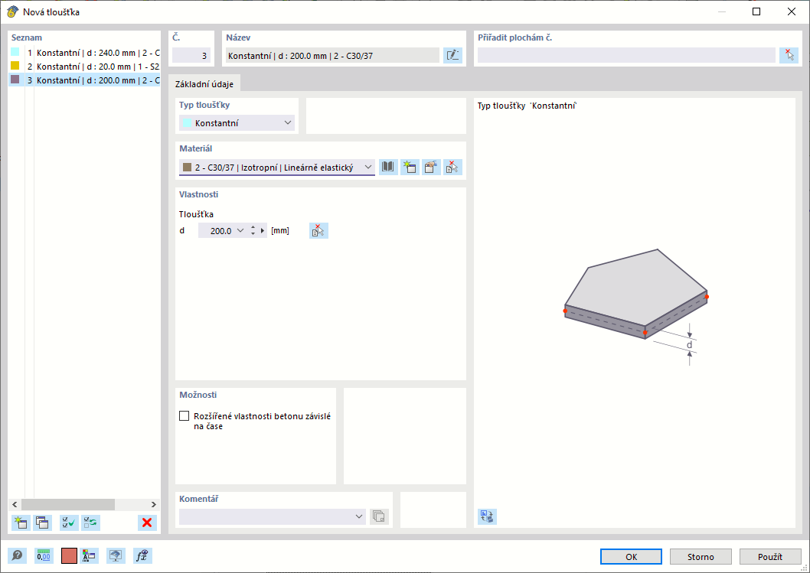Select list item 1 Konstantní d: 240.0 mm

85,53
